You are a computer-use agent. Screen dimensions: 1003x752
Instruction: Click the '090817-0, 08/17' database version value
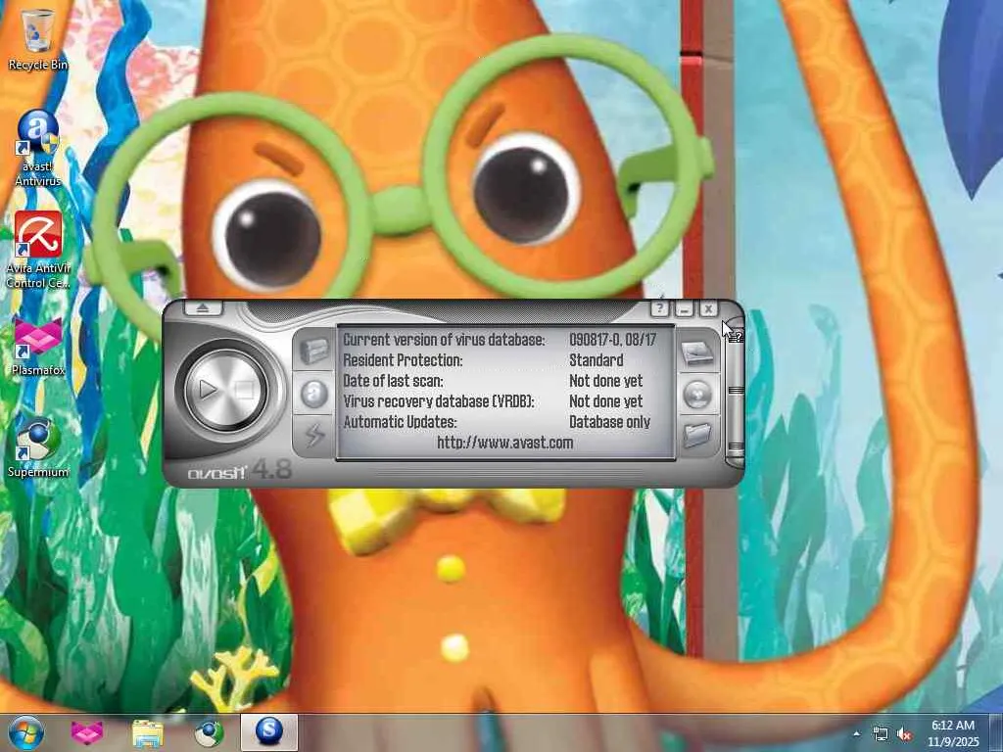point(613,340)
